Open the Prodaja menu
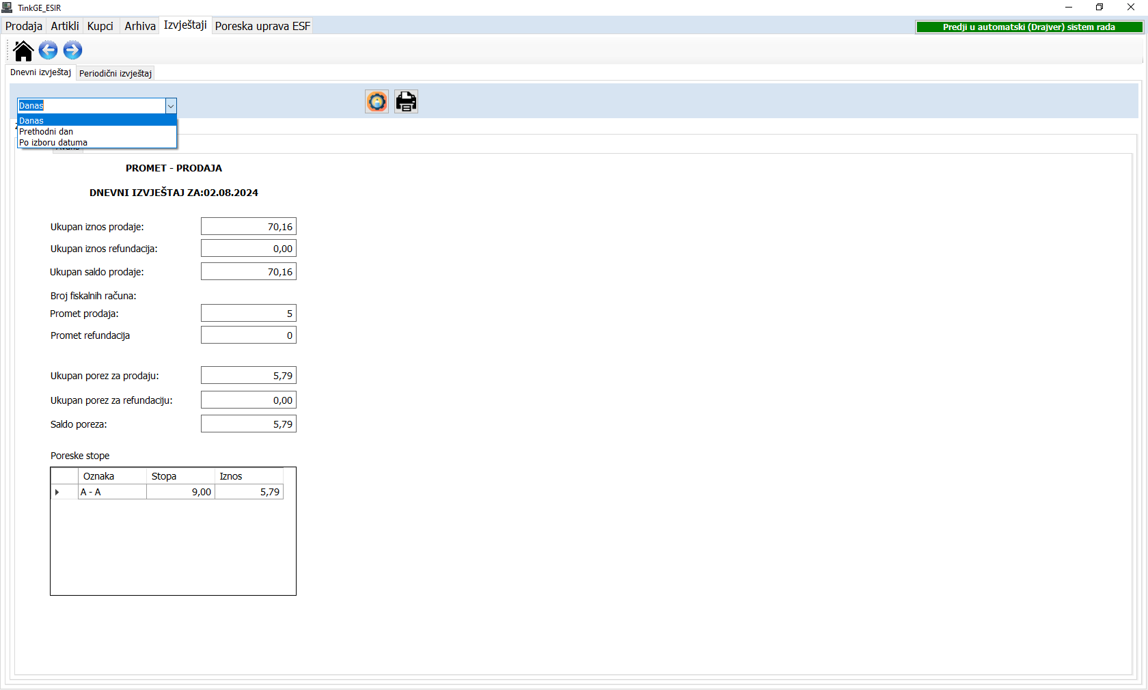1148x690 pixels. [x=24, y=26]
